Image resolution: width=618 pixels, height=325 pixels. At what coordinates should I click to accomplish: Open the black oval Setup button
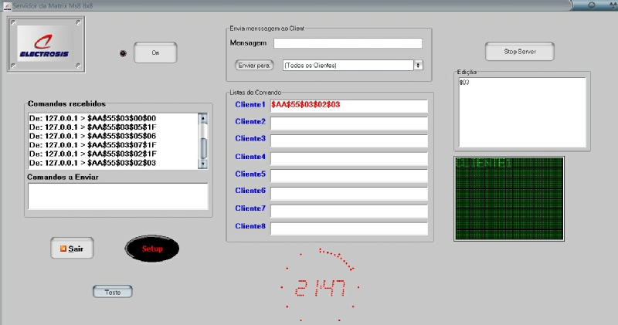[152, 249]
